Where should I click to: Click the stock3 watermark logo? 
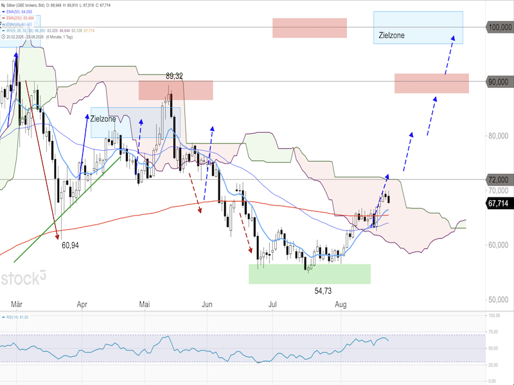click(23, 278)
